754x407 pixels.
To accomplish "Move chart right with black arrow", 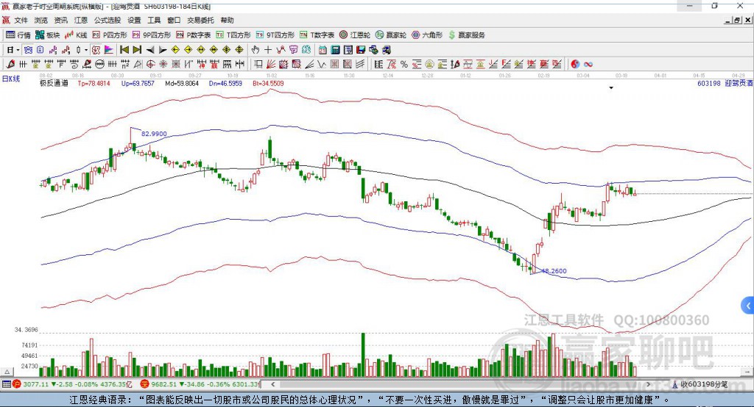I will click(x=163, y=50).
